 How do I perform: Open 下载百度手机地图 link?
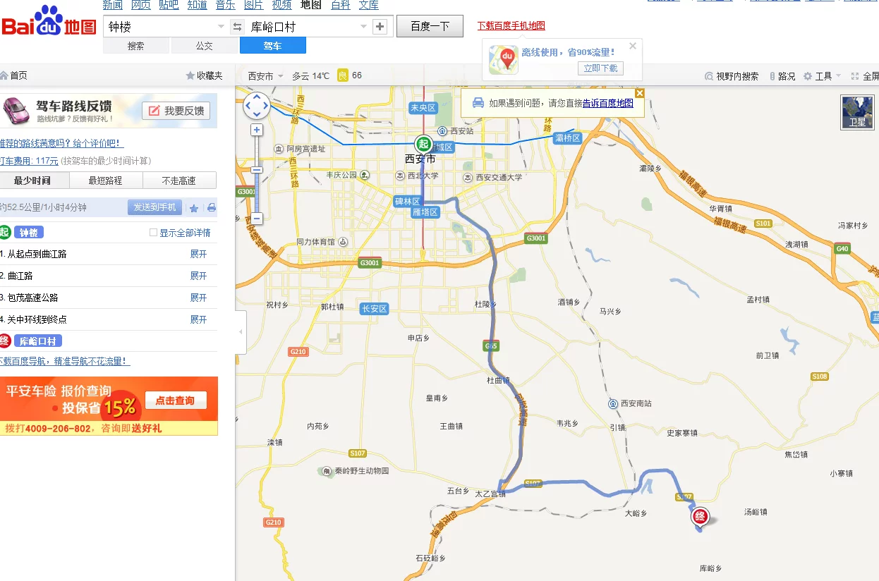tap(511, 25)
